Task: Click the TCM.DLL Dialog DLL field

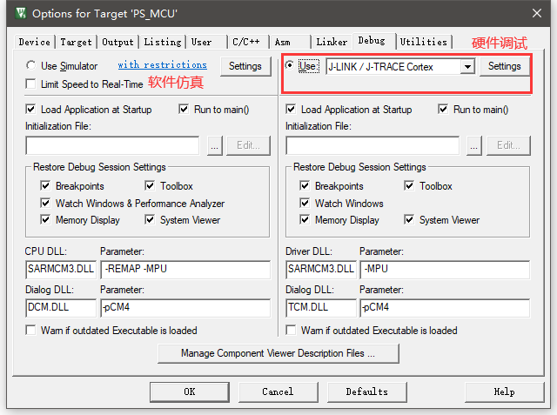Action: coord(321,307)
